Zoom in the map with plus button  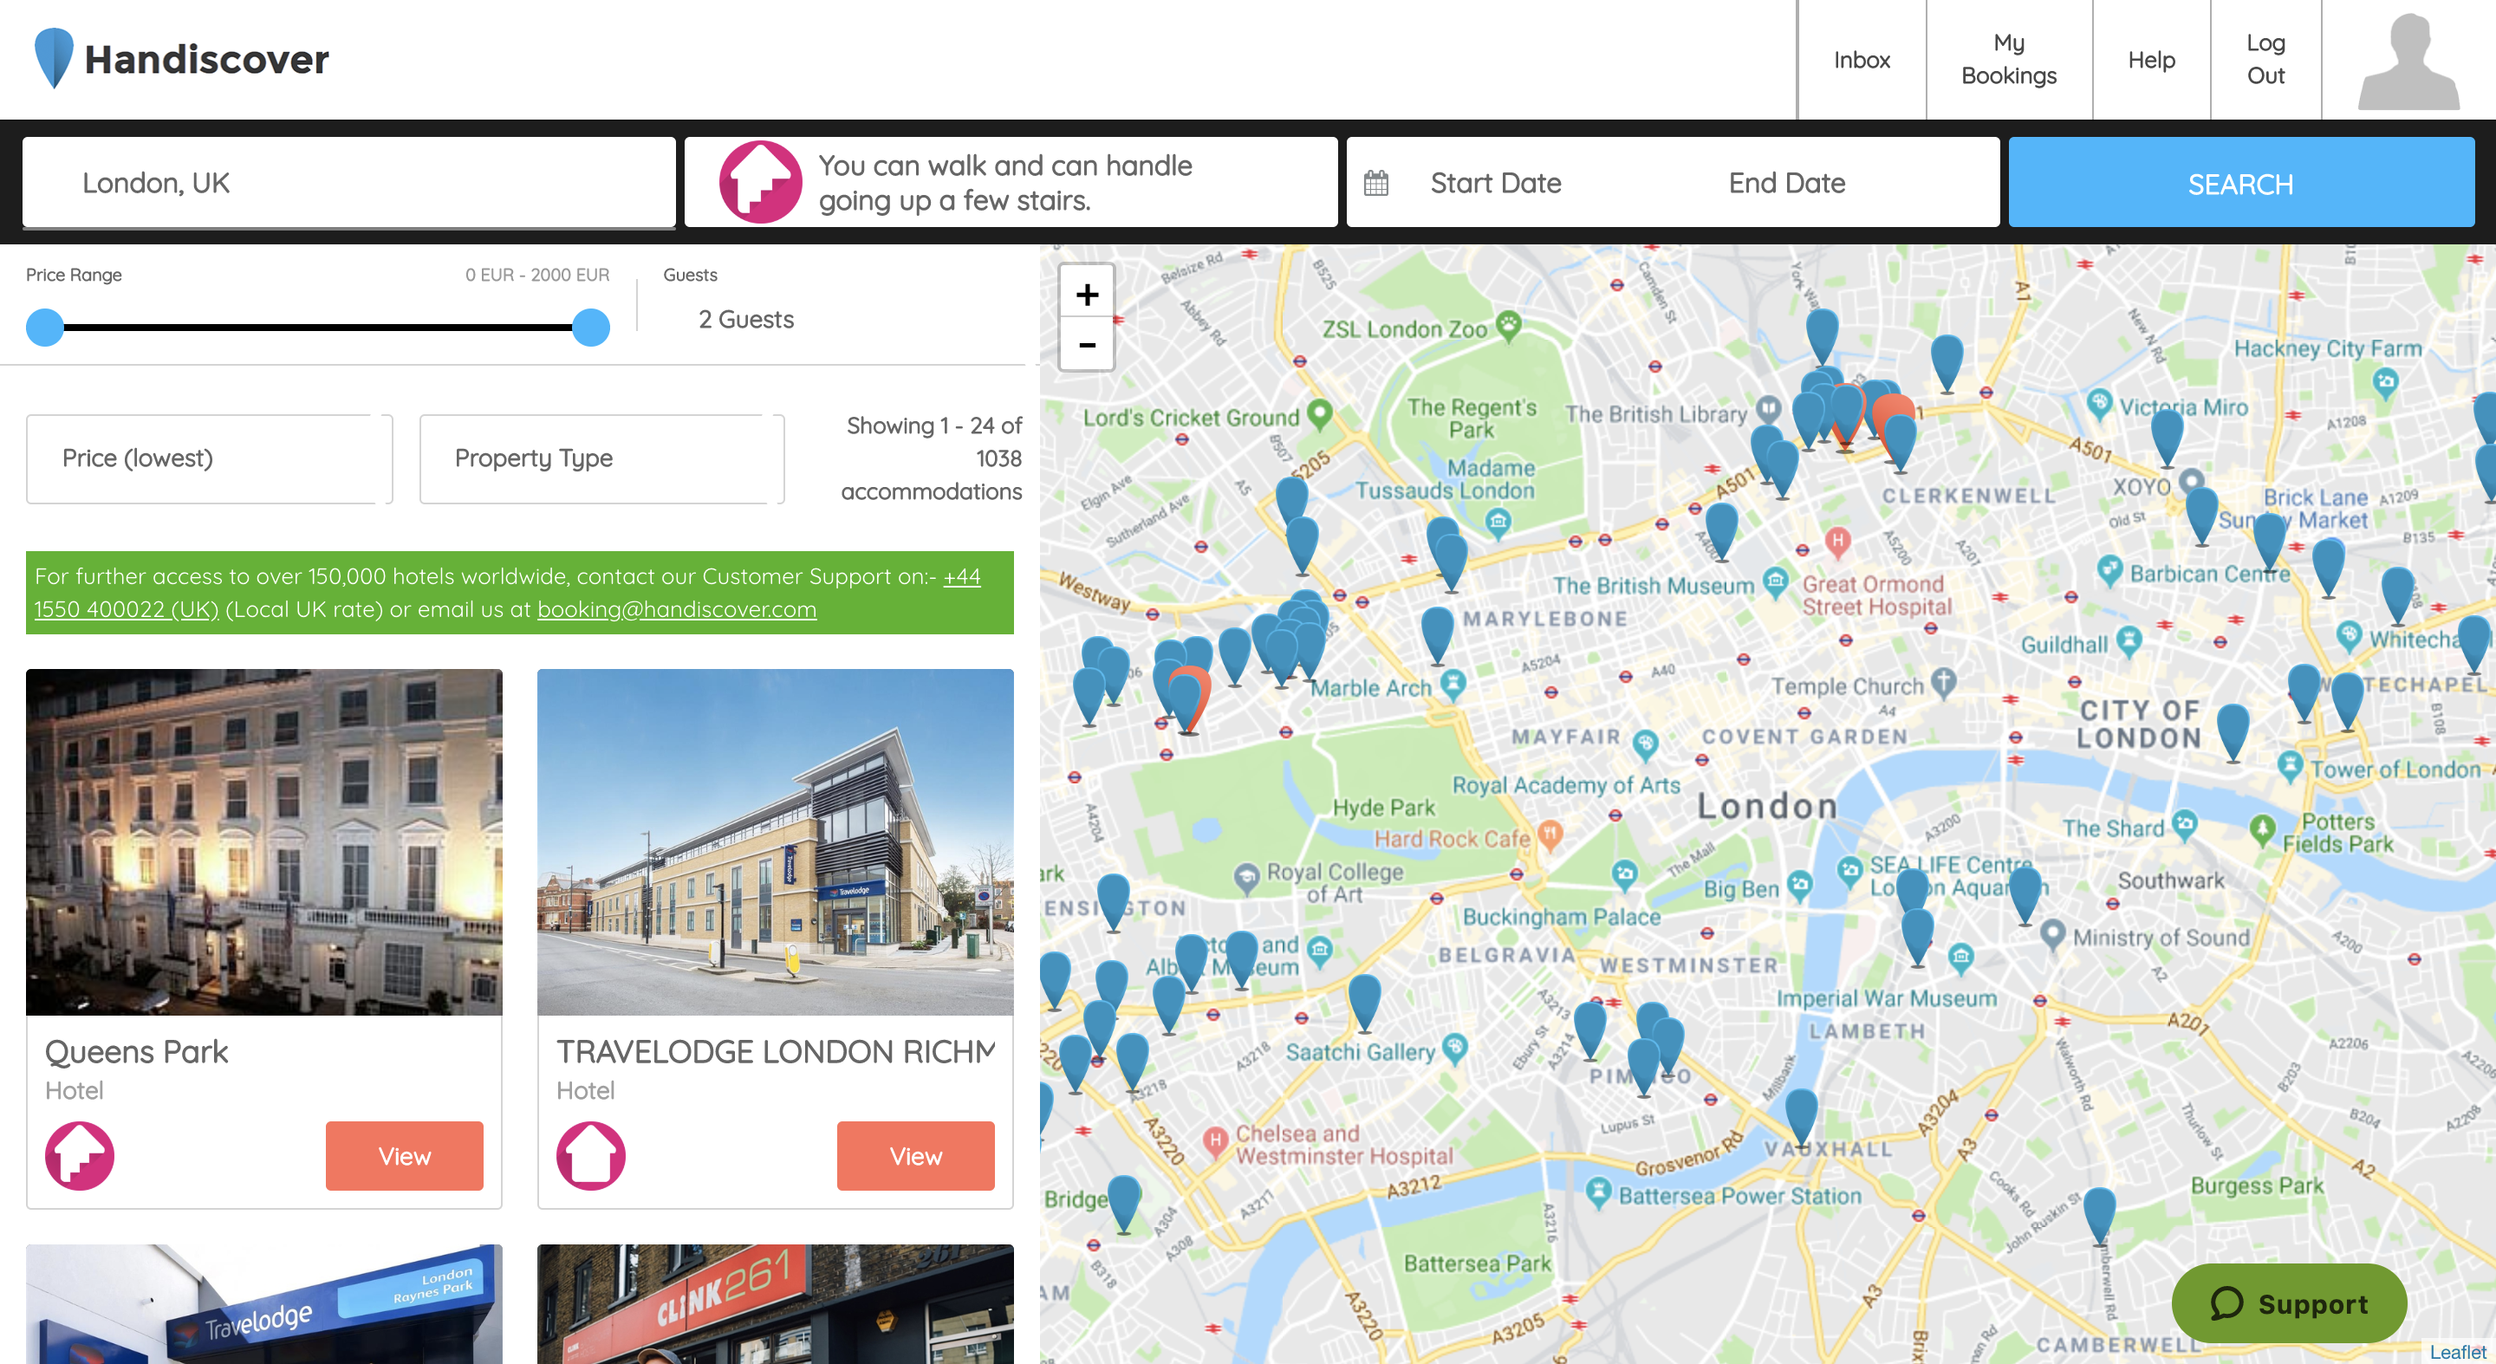[x=1086, y=294]
